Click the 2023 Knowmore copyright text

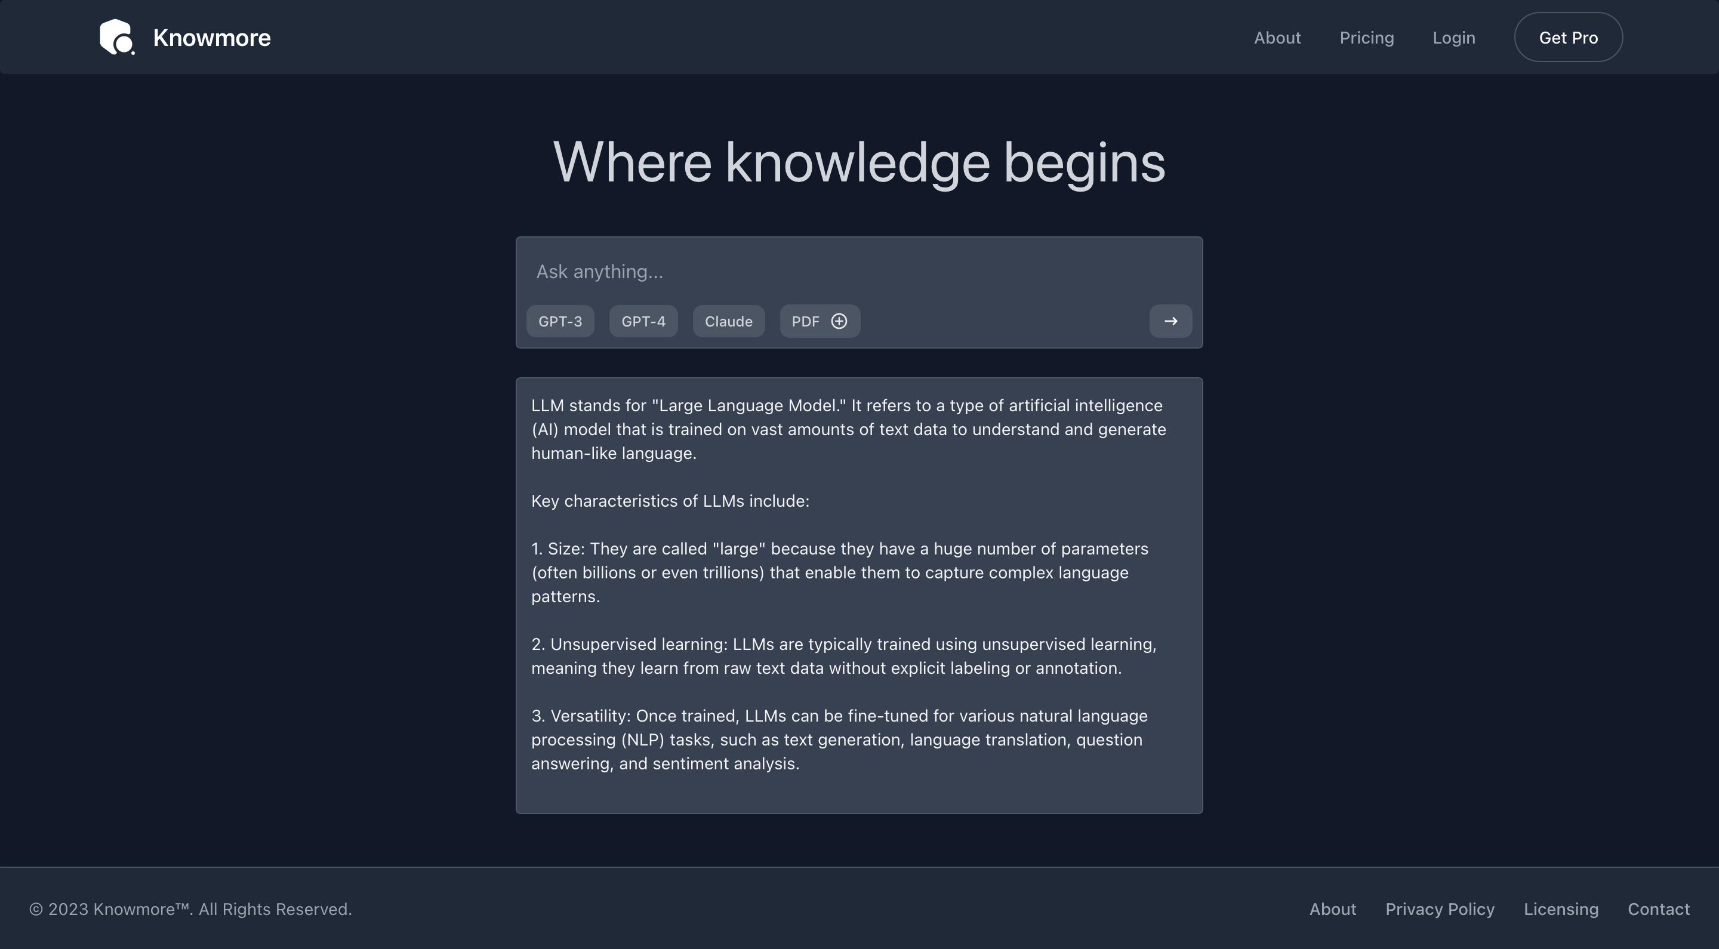pos(190,909)
